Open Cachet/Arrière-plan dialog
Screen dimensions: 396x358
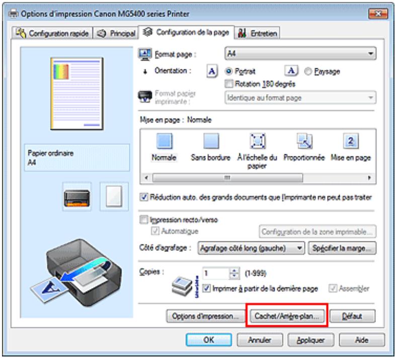tap(287, 316)
